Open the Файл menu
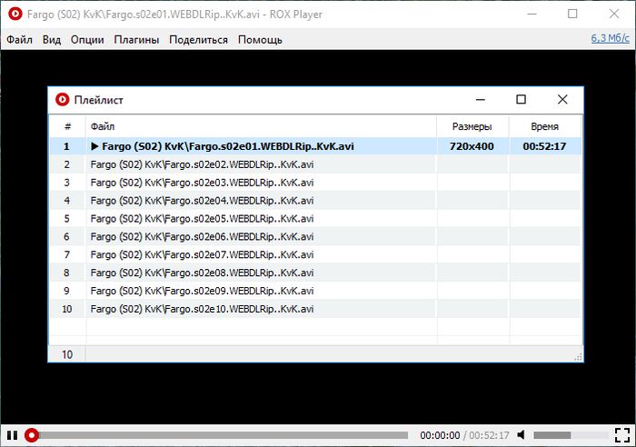Viewport: 636px width, 447px height. coord(19,40)
